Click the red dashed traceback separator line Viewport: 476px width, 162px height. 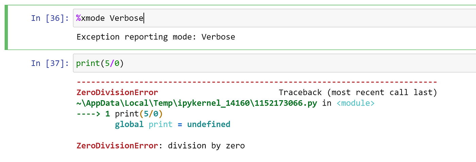click(x=257, y=82)
